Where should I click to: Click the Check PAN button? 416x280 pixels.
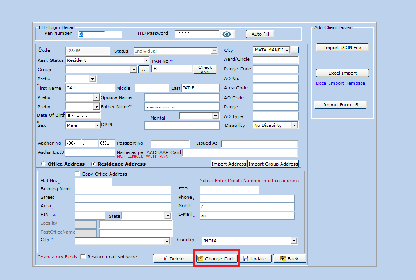click(x=205, y=69)
